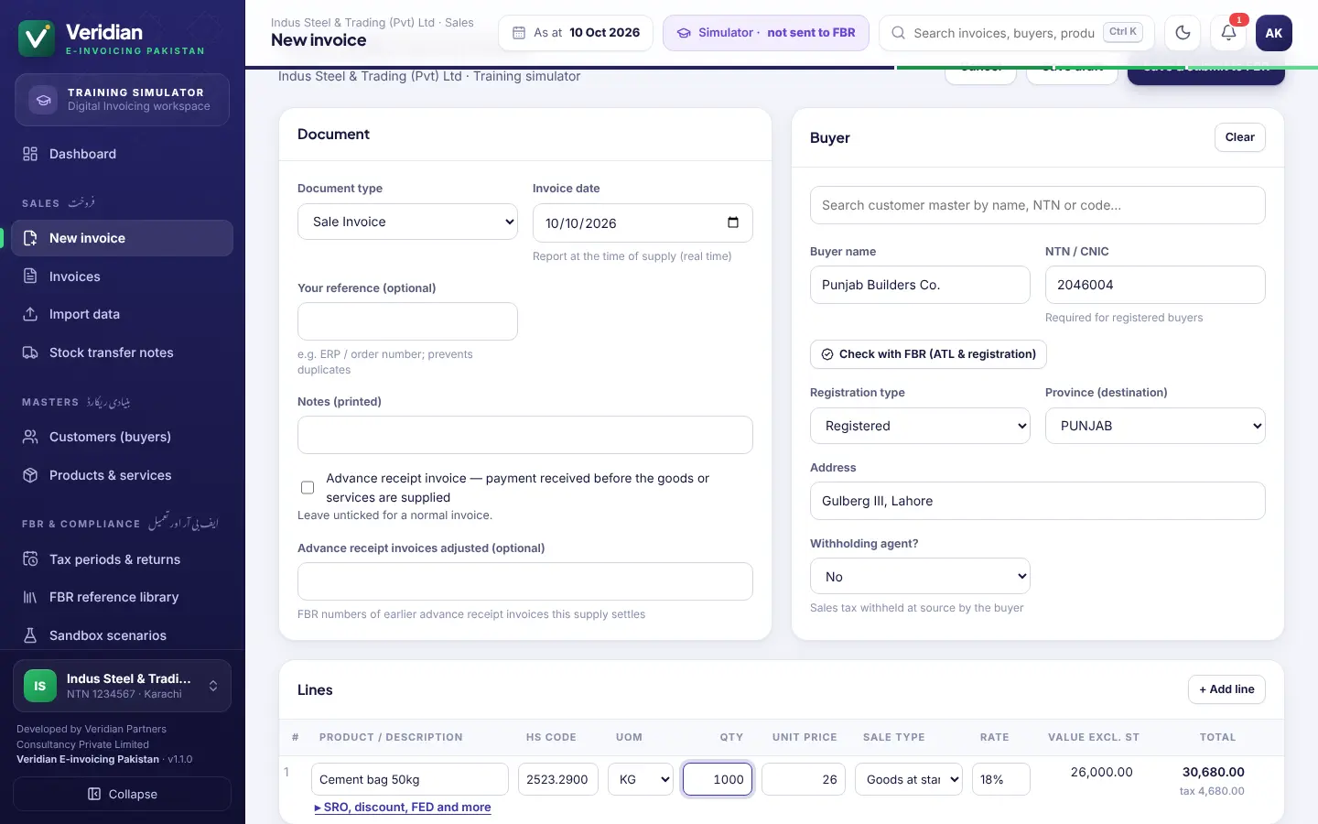Click the Customers (buyers) people icon
The image size is (1318, 824).
point(30,437)
